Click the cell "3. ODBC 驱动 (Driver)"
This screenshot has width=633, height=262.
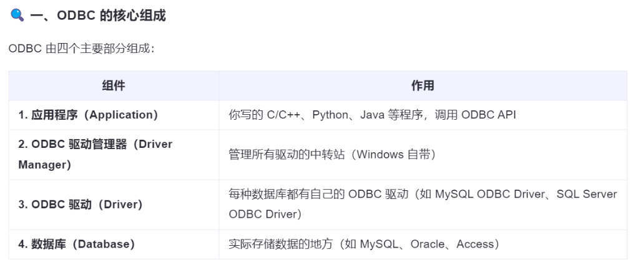[114, 205]
